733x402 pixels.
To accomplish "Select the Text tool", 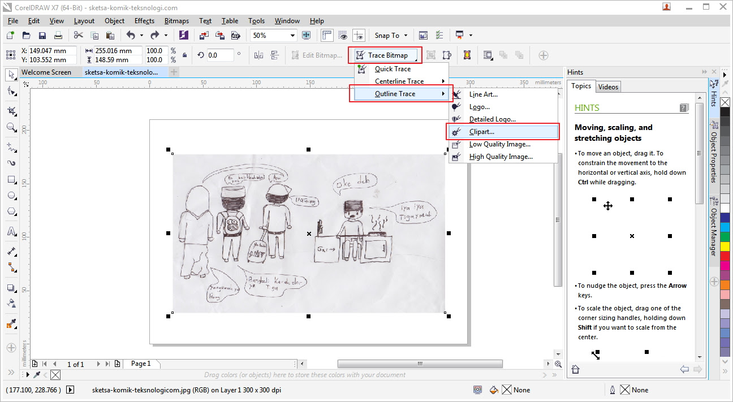I will [x=11, y=232].
